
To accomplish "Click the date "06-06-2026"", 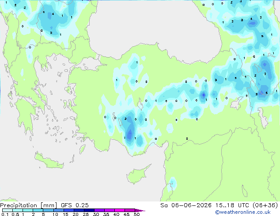I will pyautogui.click(x=191, y=205).
